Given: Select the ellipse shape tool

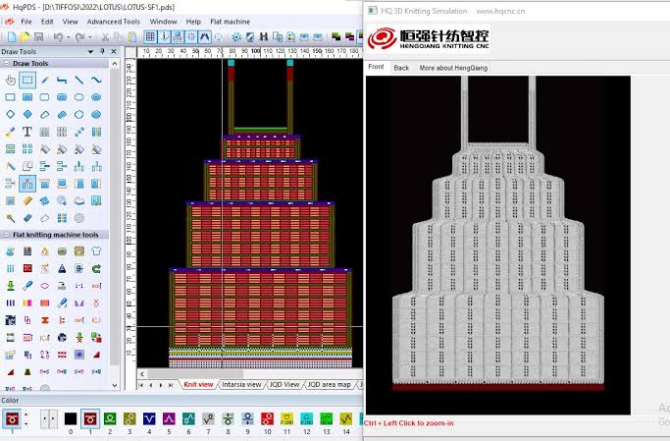Looking at the screenshot, I should [x=78, y=97].
